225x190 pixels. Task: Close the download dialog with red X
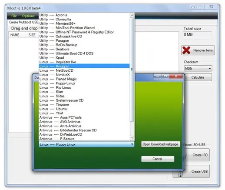[176, 77]
